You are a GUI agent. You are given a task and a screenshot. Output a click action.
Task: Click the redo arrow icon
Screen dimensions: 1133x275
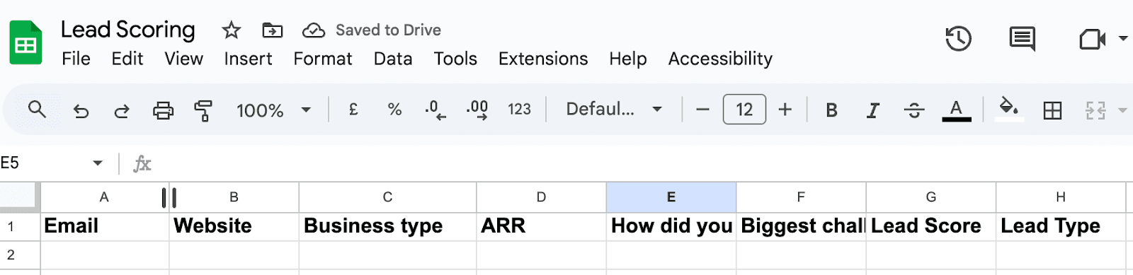coord(122,110)
